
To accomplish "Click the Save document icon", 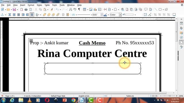I will (x=14, y=9).
